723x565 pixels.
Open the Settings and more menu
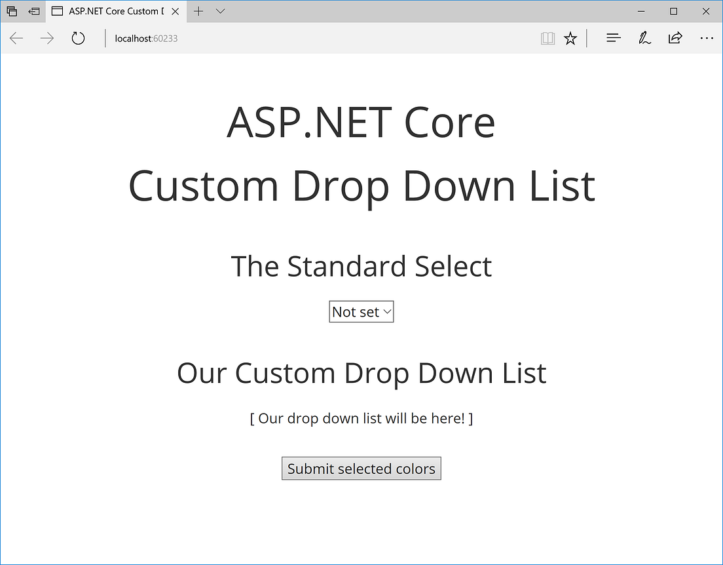[x=707, y=38]
